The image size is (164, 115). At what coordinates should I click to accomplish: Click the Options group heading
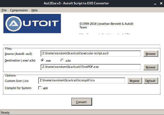click(x=11, y=75)
